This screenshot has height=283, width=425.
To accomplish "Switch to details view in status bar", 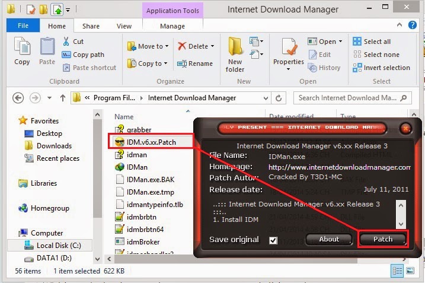I will [397, 271].
